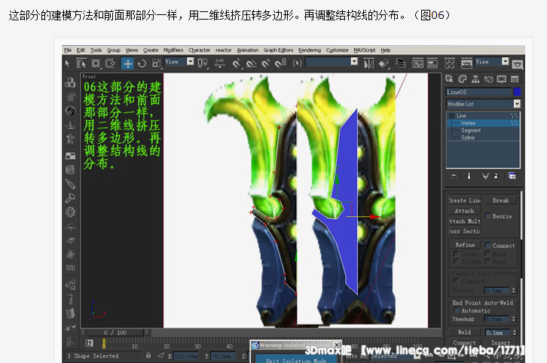Open the Layer Manager icon
This screenshot has width=547, height=363.
pos(401,63)
